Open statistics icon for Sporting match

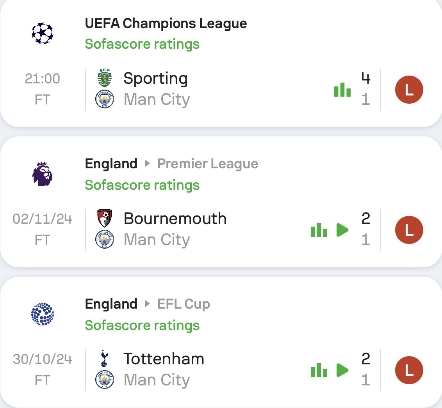click(x=342, y=90)
